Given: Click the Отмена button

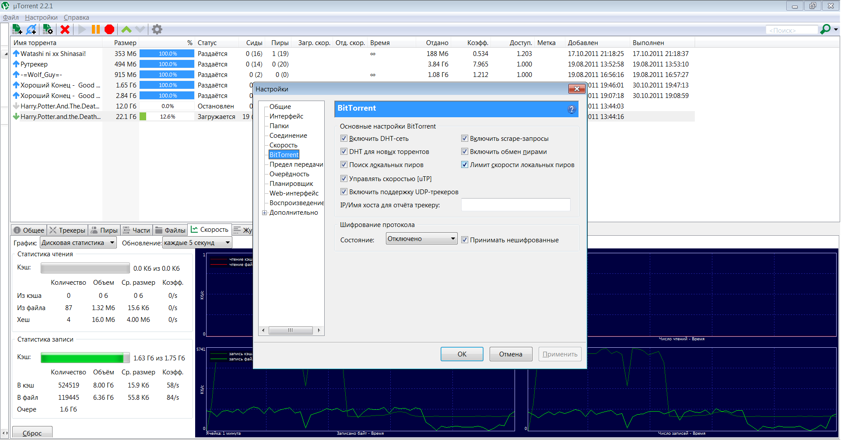Looking at the screenshot, I should [511, 354].
